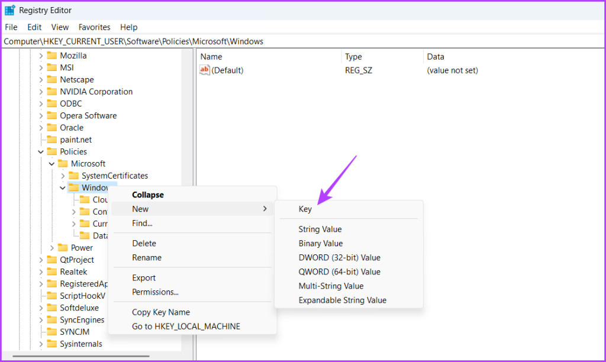The height and width of the screenshot is (362, 606).
Task: Open the Help menu
Action: (x=128, y=27)
